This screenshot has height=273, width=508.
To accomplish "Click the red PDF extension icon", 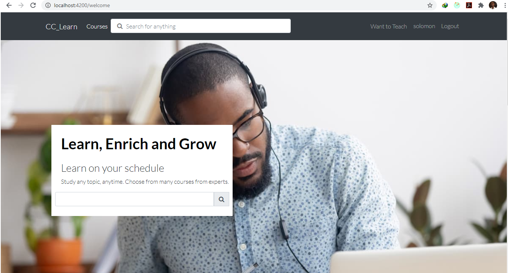I will pos(469,5).
